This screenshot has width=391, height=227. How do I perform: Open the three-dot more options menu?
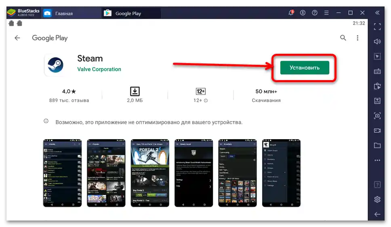[357, 38]
